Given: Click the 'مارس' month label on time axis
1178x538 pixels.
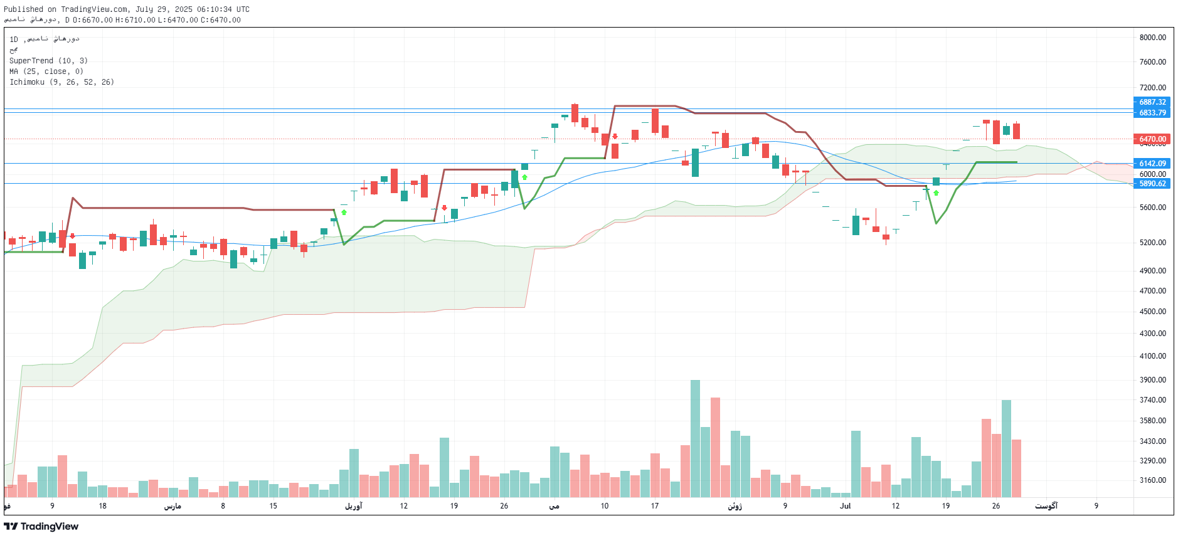Looking at the screenshot, I should pyautogui.click(x=172, y=506).
